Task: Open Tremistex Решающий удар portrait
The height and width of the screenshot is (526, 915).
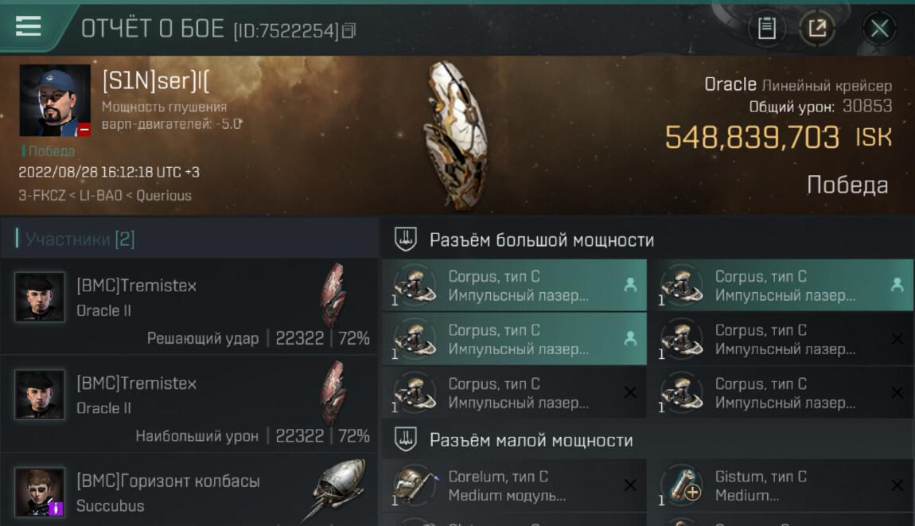Action: [40, 297]
